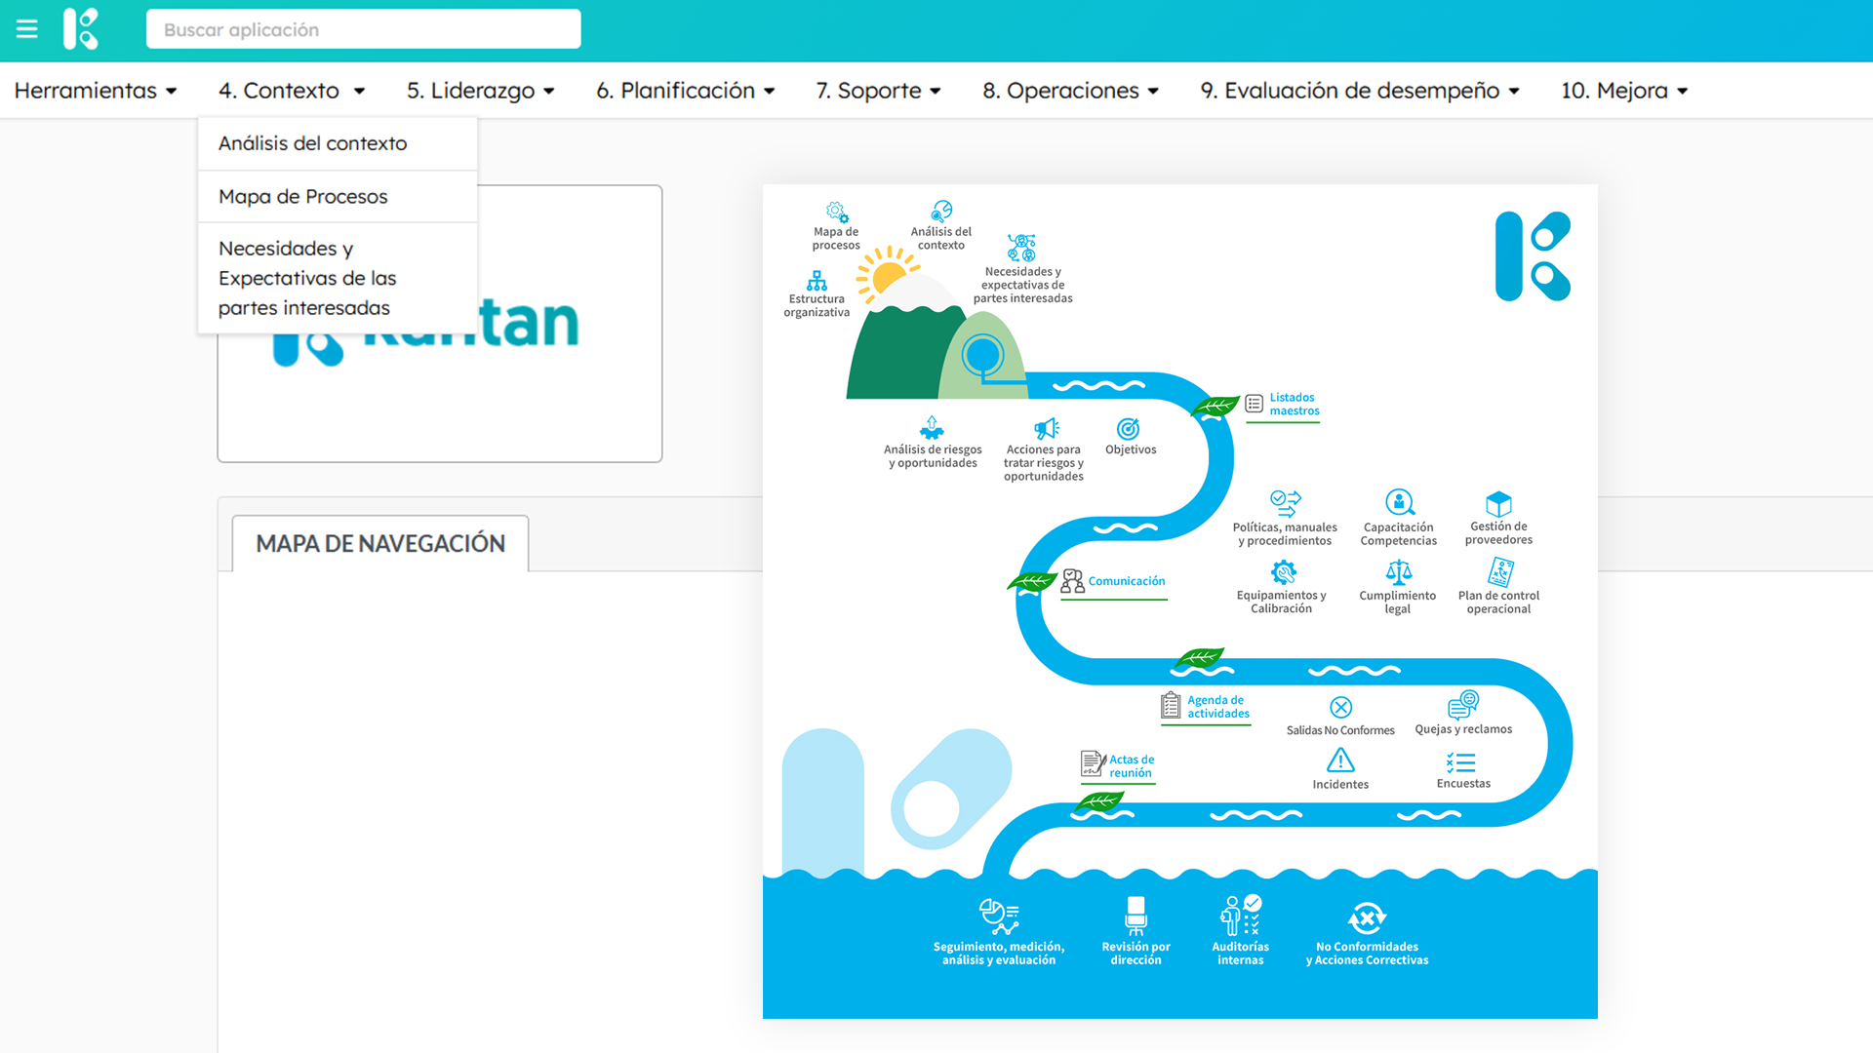
Task: Open Quejas y reclamos icon
Action: click(1463, 705)
